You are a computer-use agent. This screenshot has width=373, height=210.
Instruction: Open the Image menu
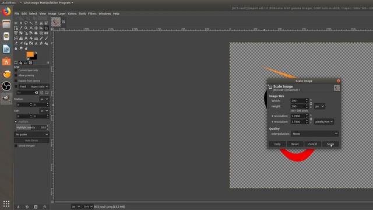[x=52, y=14]
